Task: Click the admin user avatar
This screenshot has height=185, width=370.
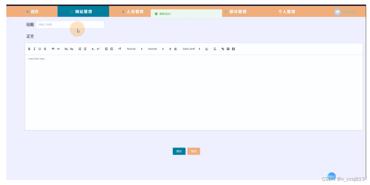Action: [x=337, y=12]
